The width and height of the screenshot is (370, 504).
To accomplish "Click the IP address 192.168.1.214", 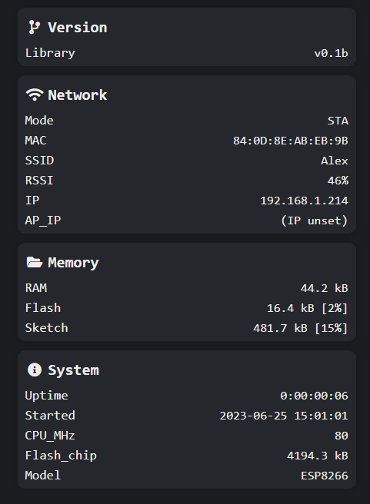I will 304,201.
